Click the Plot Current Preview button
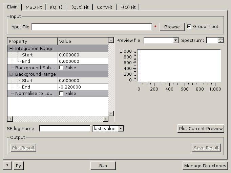This screenshot has width=231, height=173. pyautogui.click(x=201, y=128)
